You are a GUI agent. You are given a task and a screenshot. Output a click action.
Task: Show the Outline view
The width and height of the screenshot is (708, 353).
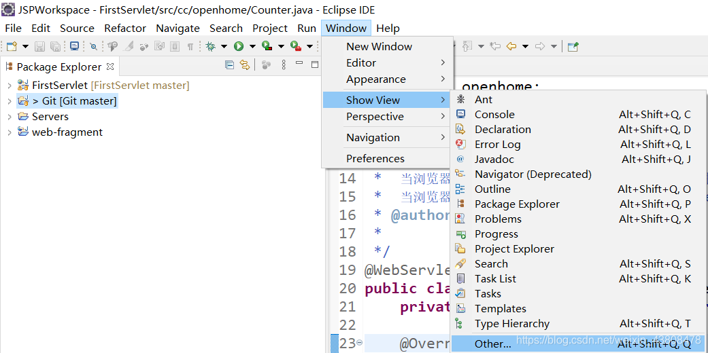pyautogui.click(x=578, y=189)
